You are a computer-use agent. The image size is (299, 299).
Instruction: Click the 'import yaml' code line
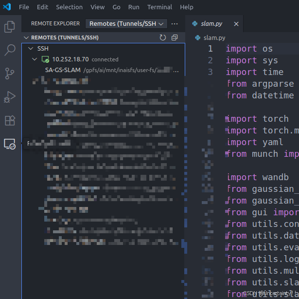(255, 142)
